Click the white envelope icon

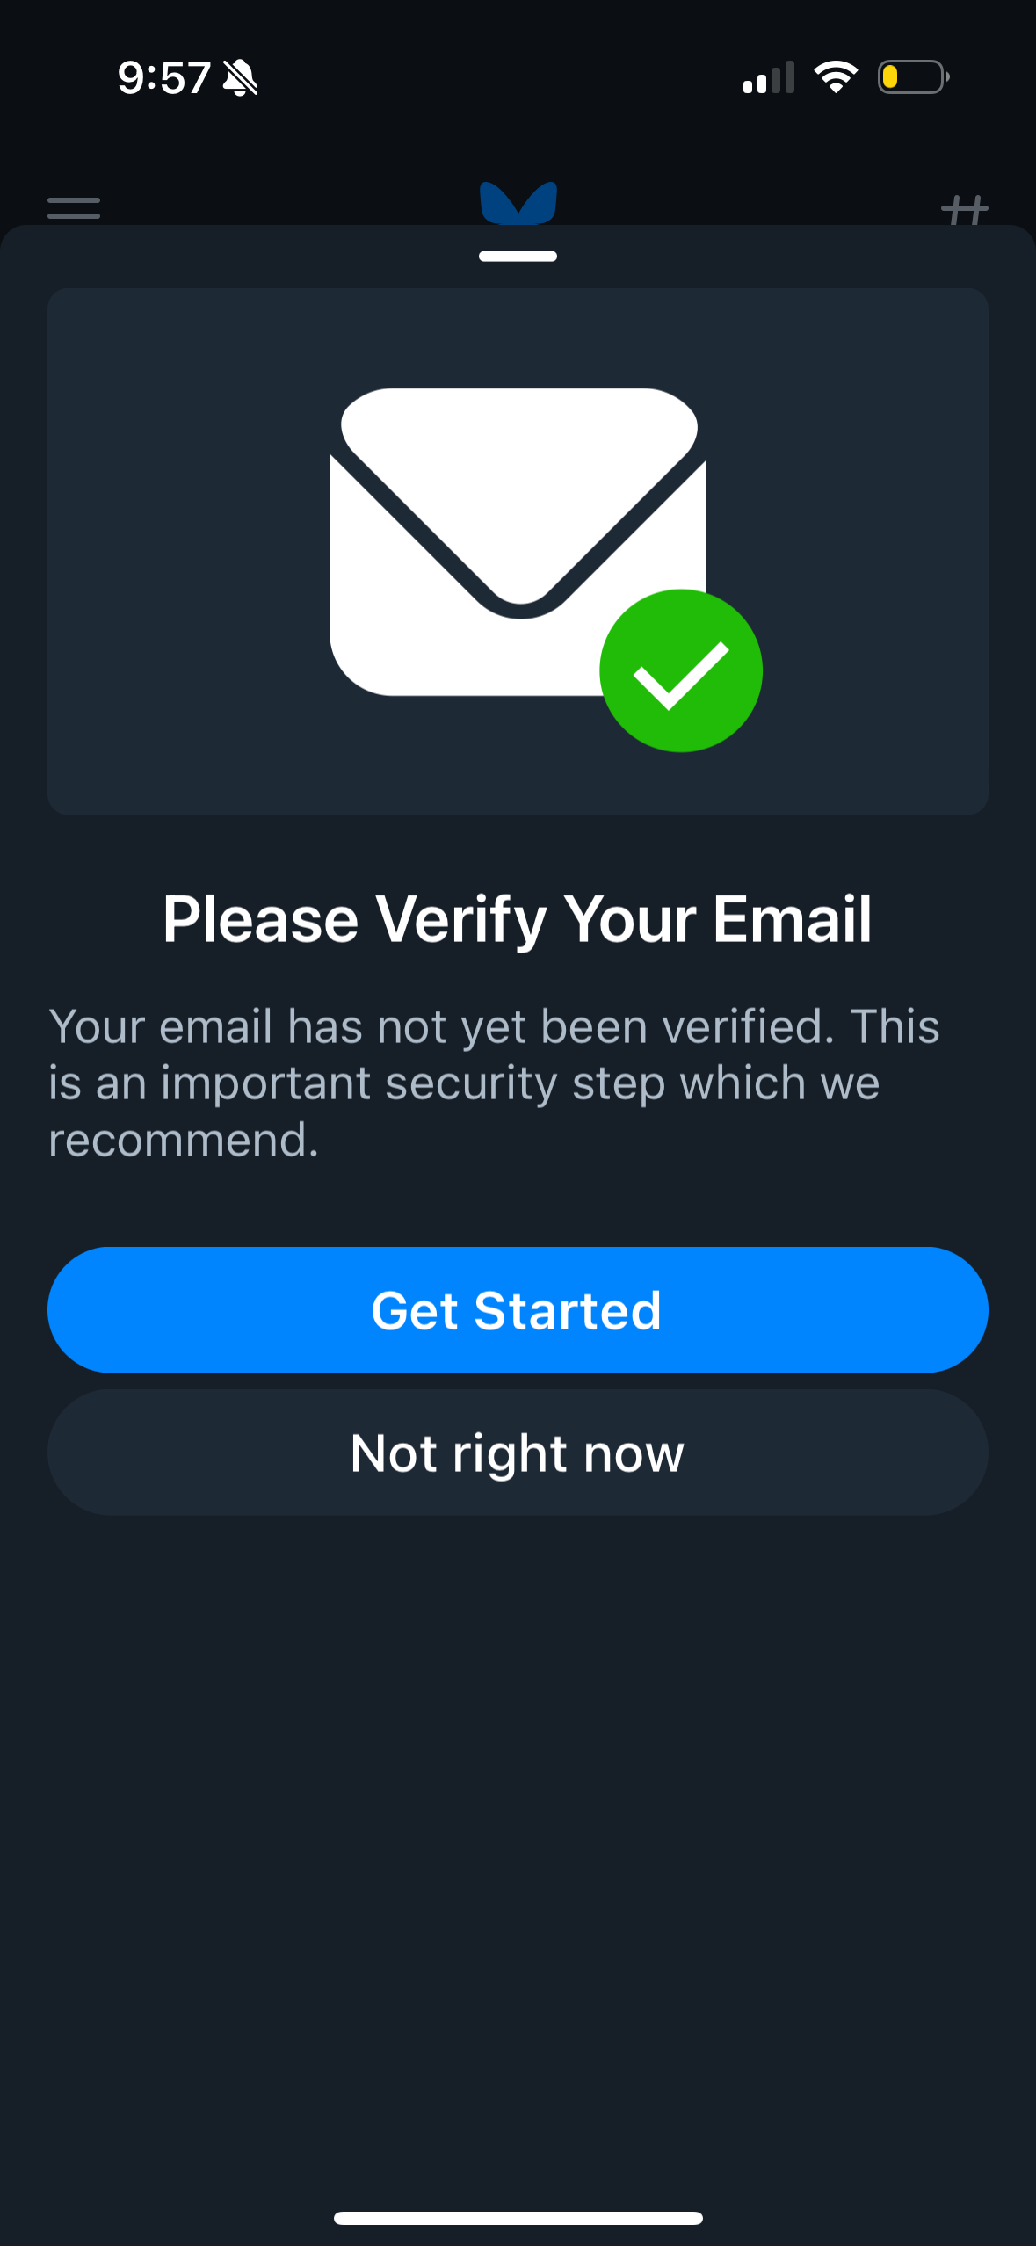[492, 527]
